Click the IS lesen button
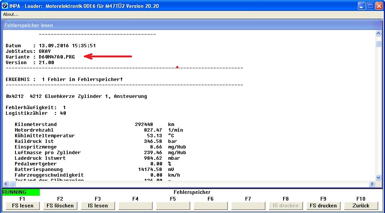385x213 pixels. point(98,205)
